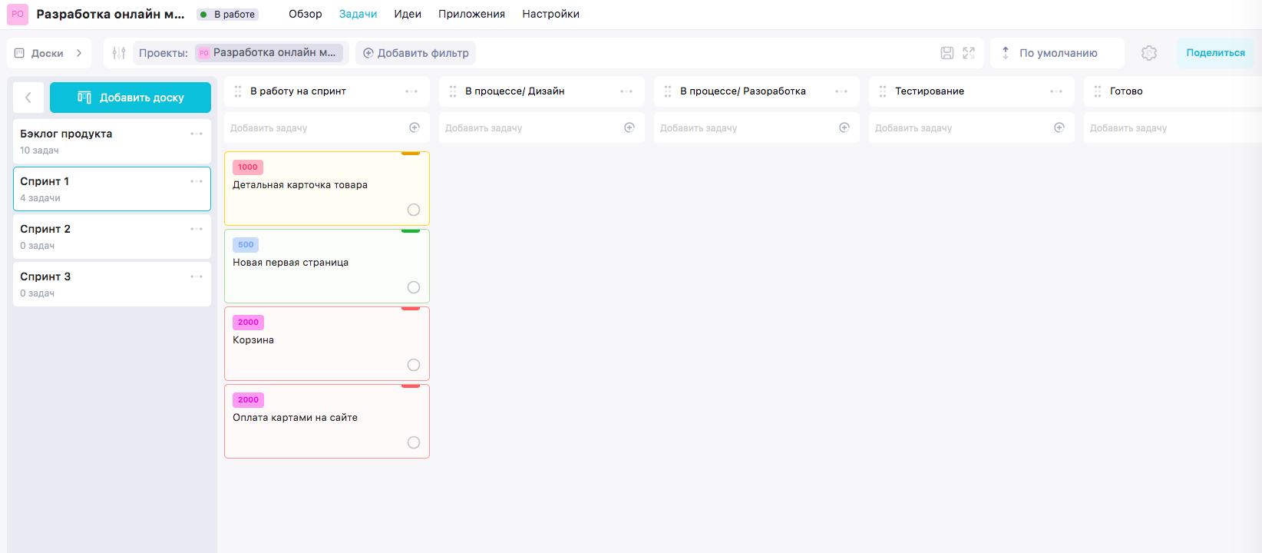
Task: Click Добавить фильтр button
Action: [416, 53]
